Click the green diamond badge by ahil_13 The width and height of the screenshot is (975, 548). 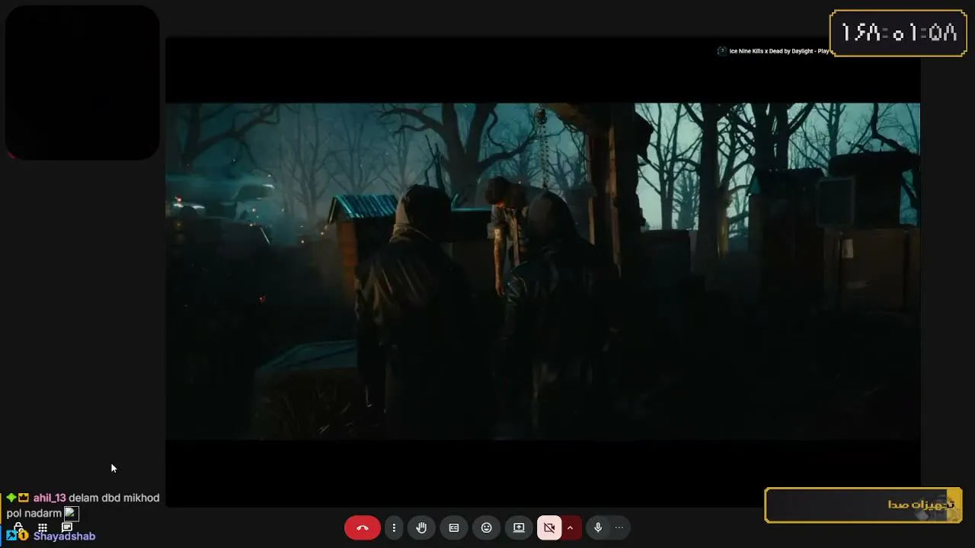11,498
